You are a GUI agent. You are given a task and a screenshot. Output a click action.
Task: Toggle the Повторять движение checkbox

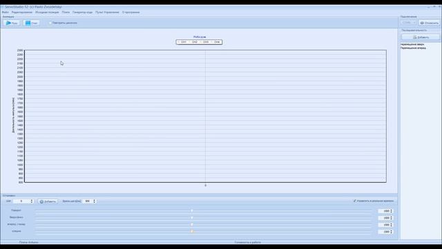50,23
